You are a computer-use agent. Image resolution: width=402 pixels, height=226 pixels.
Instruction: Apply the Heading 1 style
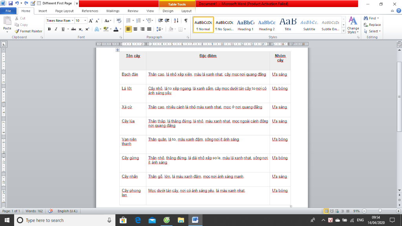tap(245, 24)
